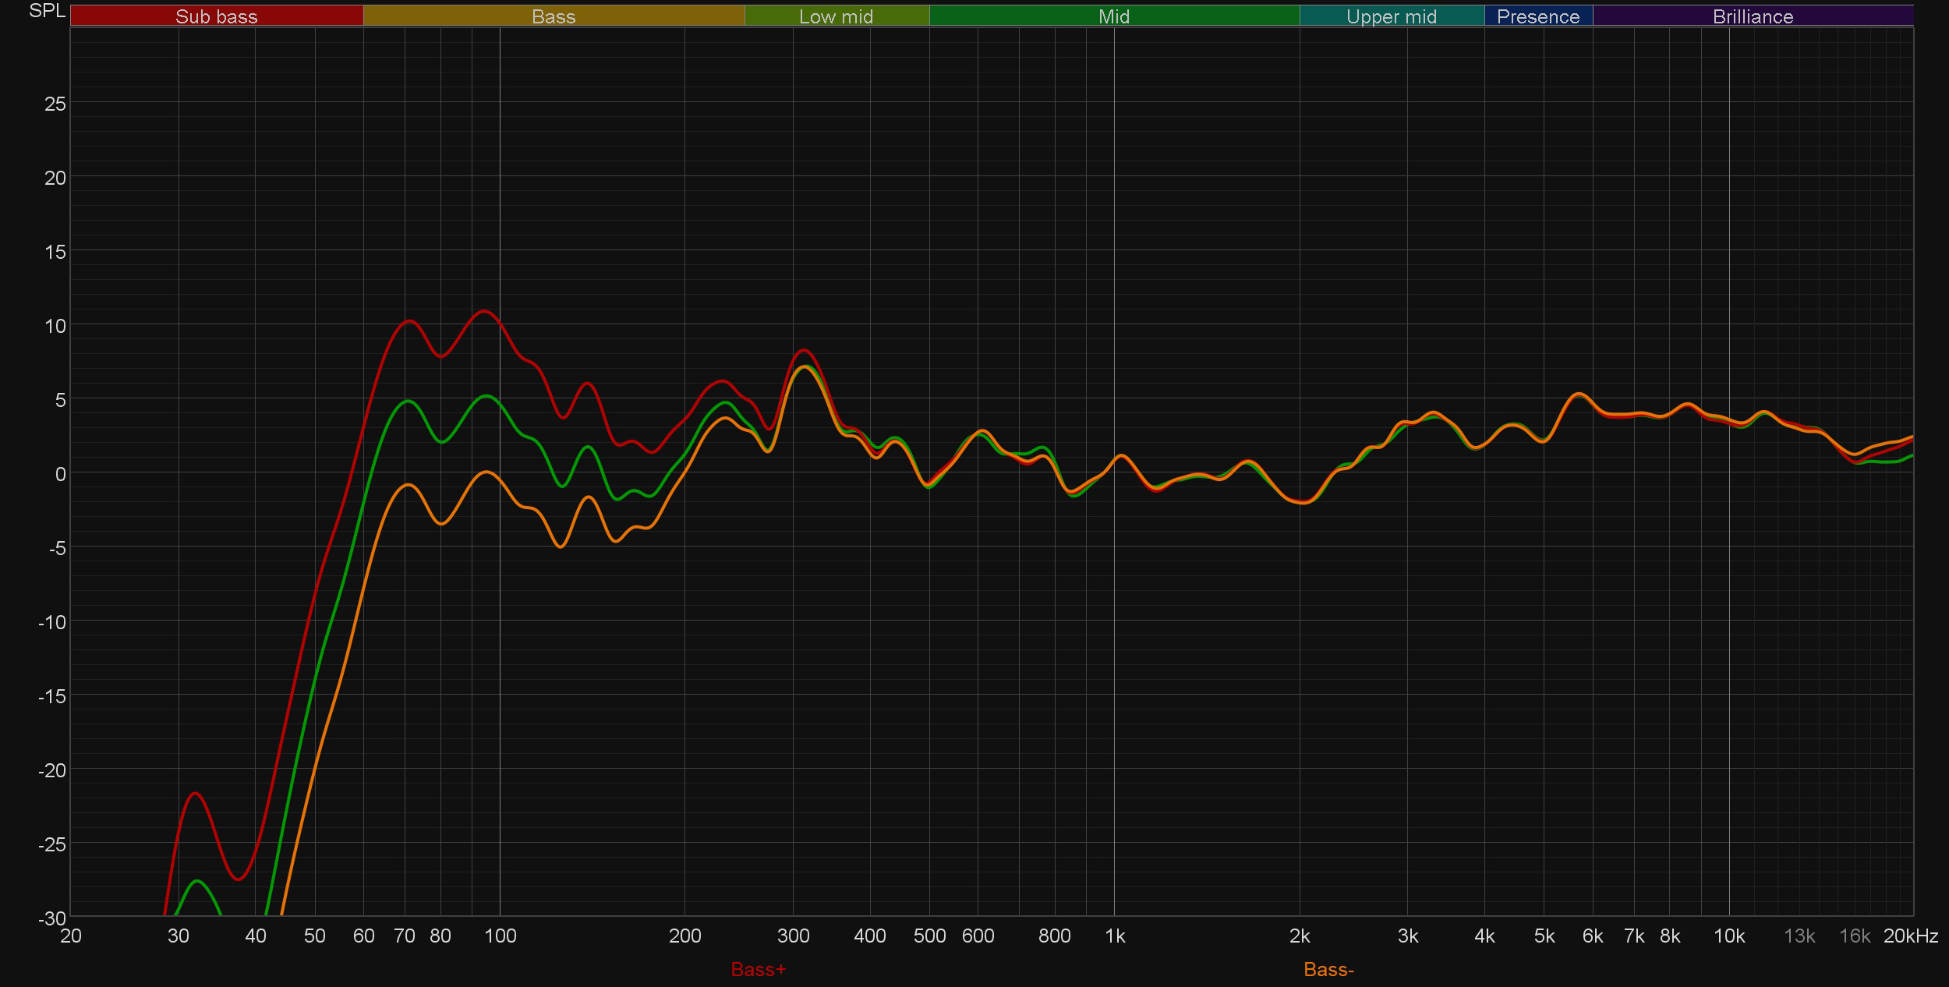Click the Low mid band header
The image size is (1949, 987).
point(836,16)
